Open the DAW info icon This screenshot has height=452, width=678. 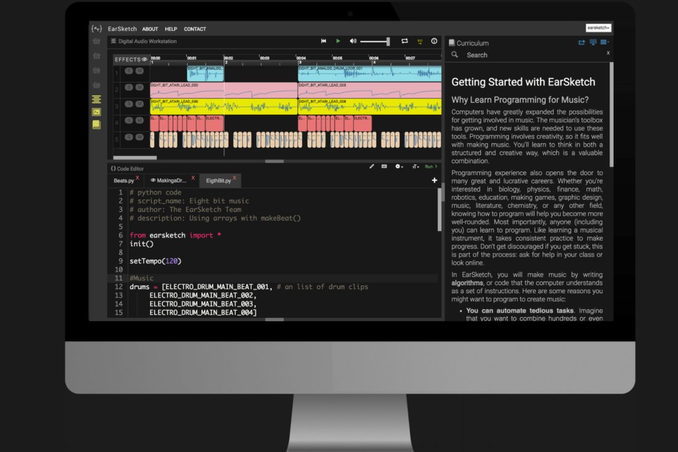[434, 41]
